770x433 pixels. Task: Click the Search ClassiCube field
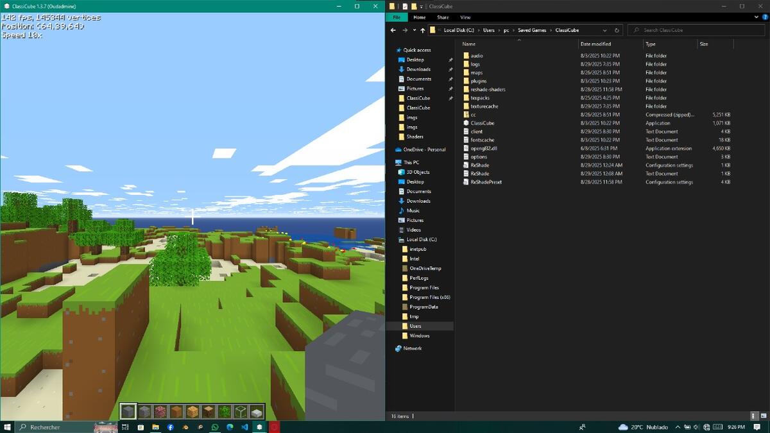[x=696, y=30]
